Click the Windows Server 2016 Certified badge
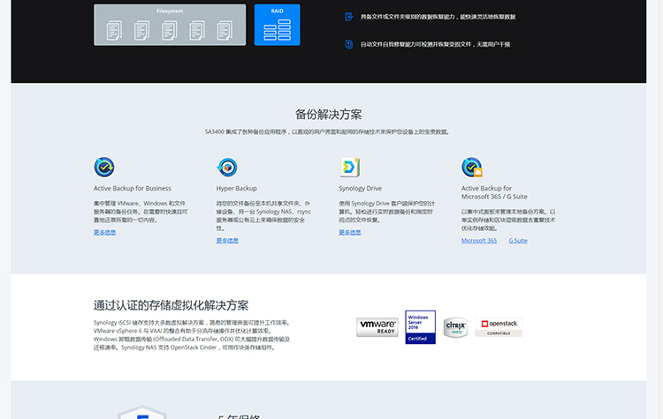 pyautogui.click(x=420, y=327)
